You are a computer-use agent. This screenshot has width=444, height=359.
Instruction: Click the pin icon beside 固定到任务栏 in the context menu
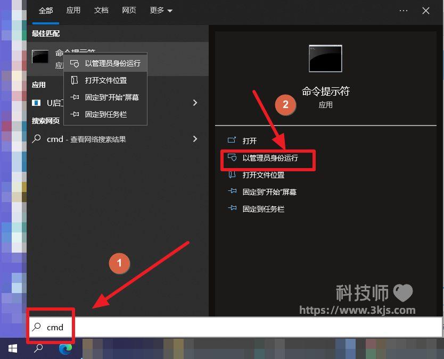tap(75, 114)
